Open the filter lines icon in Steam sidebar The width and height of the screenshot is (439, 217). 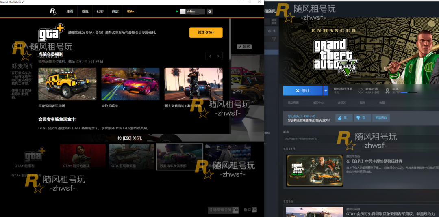click(x=274, y=39)
